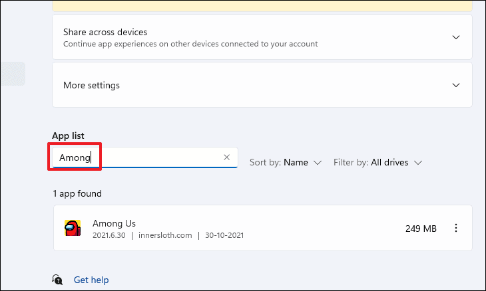This screenshot has width=486, height=291.
Task: Click the 1 app found result text
Action: click(x=77, y=193)
